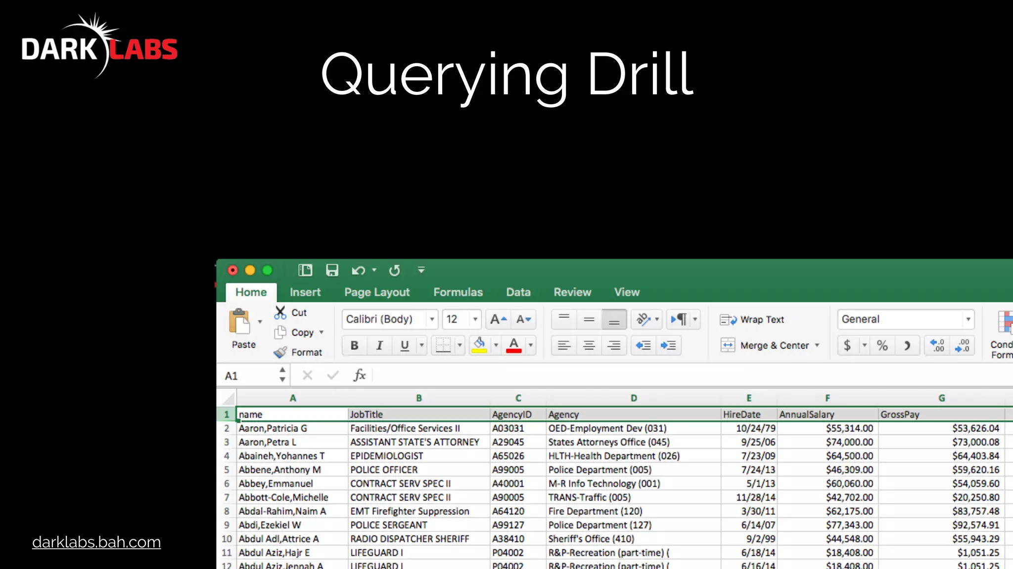Select cell with Aaron,Patricia G

tap(292, 428)
